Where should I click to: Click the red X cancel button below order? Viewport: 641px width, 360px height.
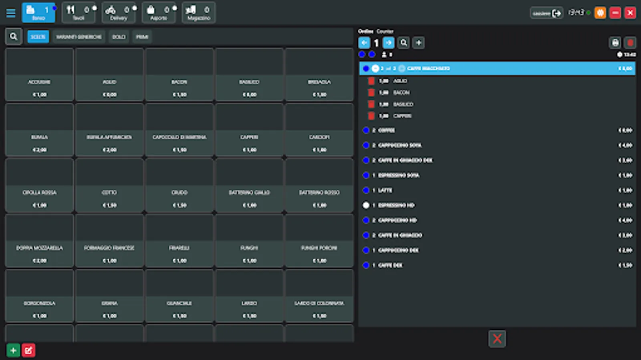pyautogui.click(x=497, y=339)
